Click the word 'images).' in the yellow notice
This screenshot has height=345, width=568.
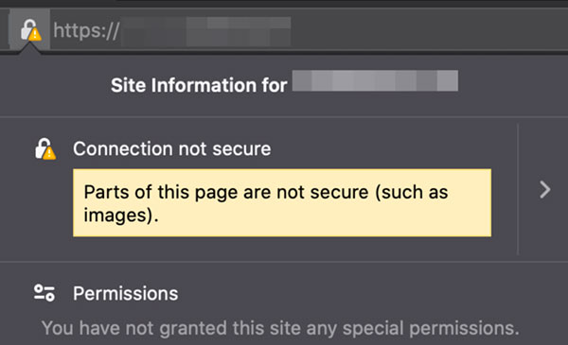[x=121, y=216]
